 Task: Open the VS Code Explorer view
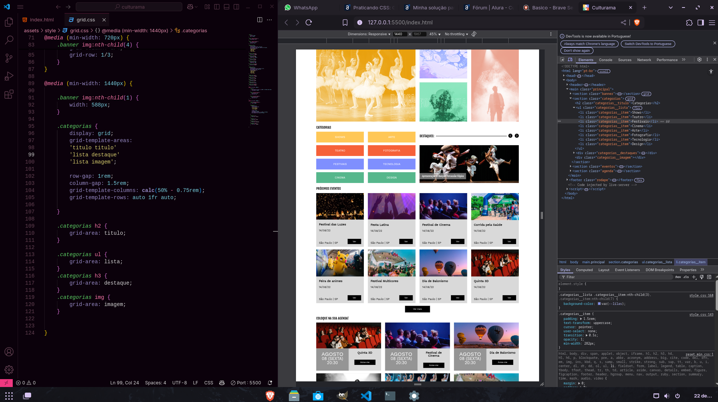coord(9,22)
